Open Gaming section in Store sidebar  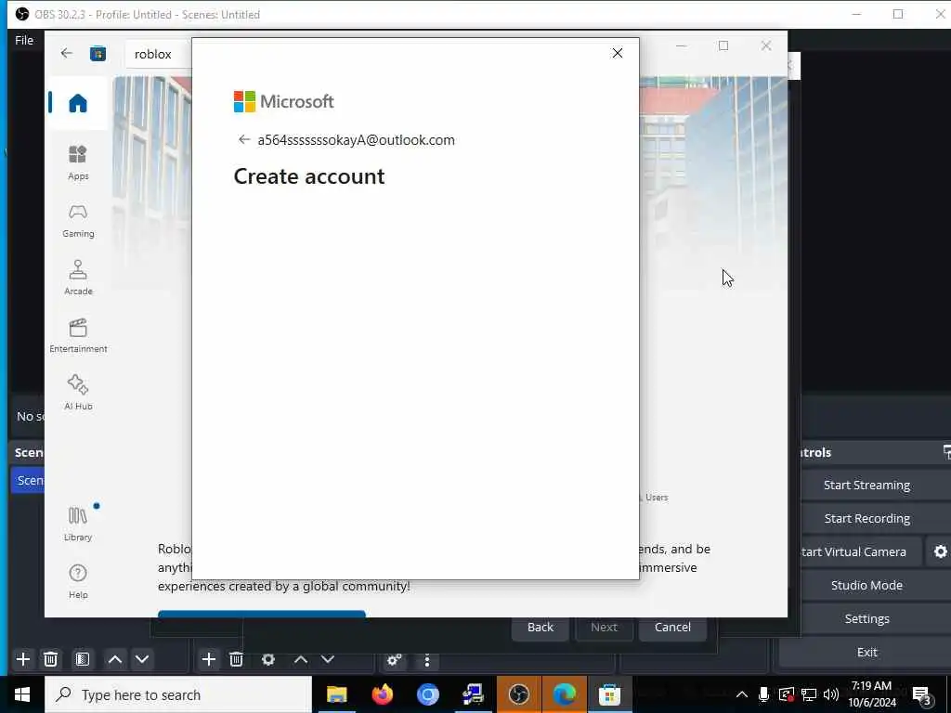78,221
